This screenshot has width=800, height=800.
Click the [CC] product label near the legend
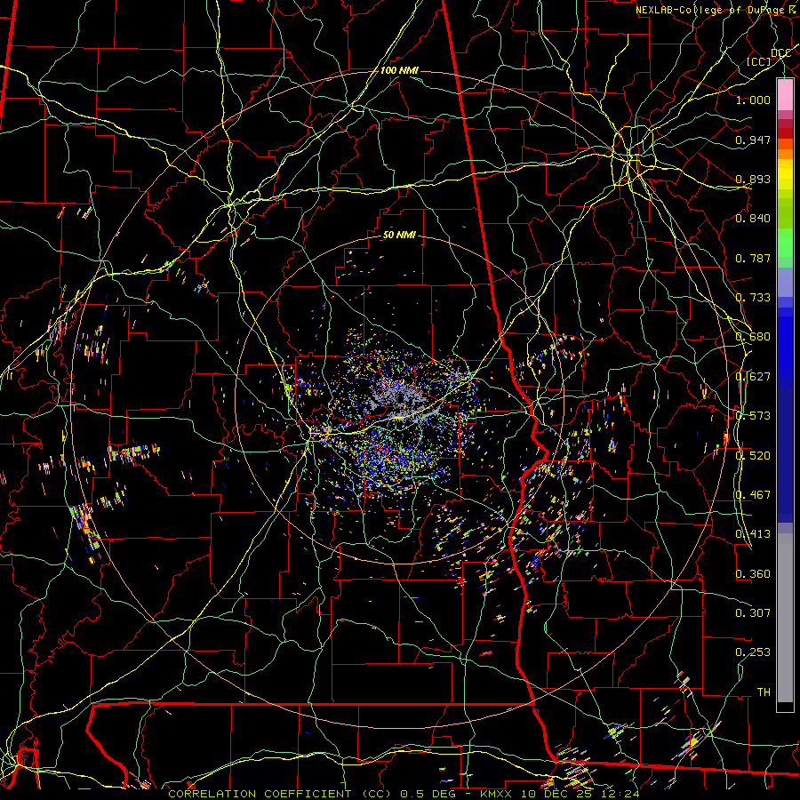point(759,61)
